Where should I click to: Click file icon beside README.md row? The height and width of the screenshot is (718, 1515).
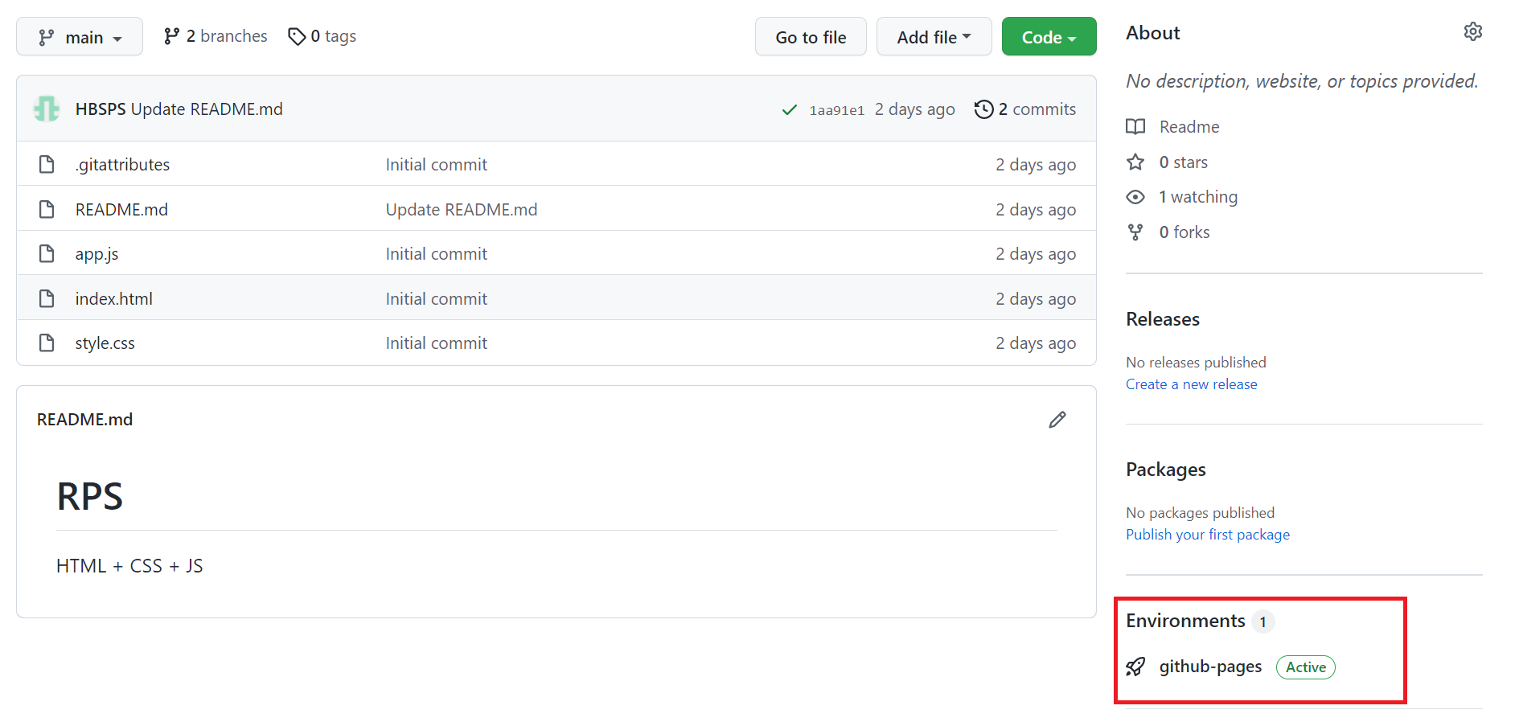point(47,209)
